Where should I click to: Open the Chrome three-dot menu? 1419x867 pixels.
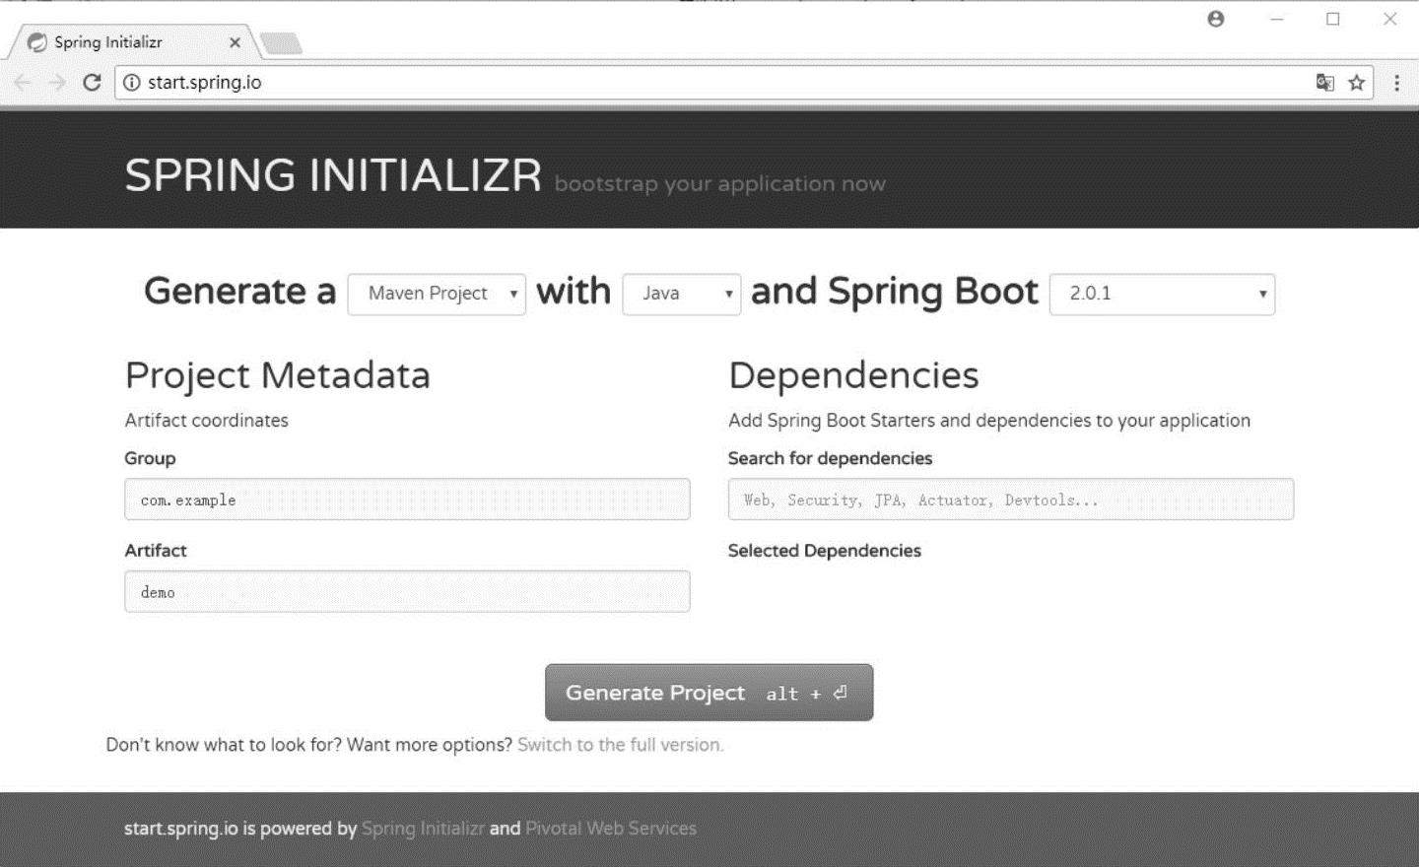tap(1396, 83)
